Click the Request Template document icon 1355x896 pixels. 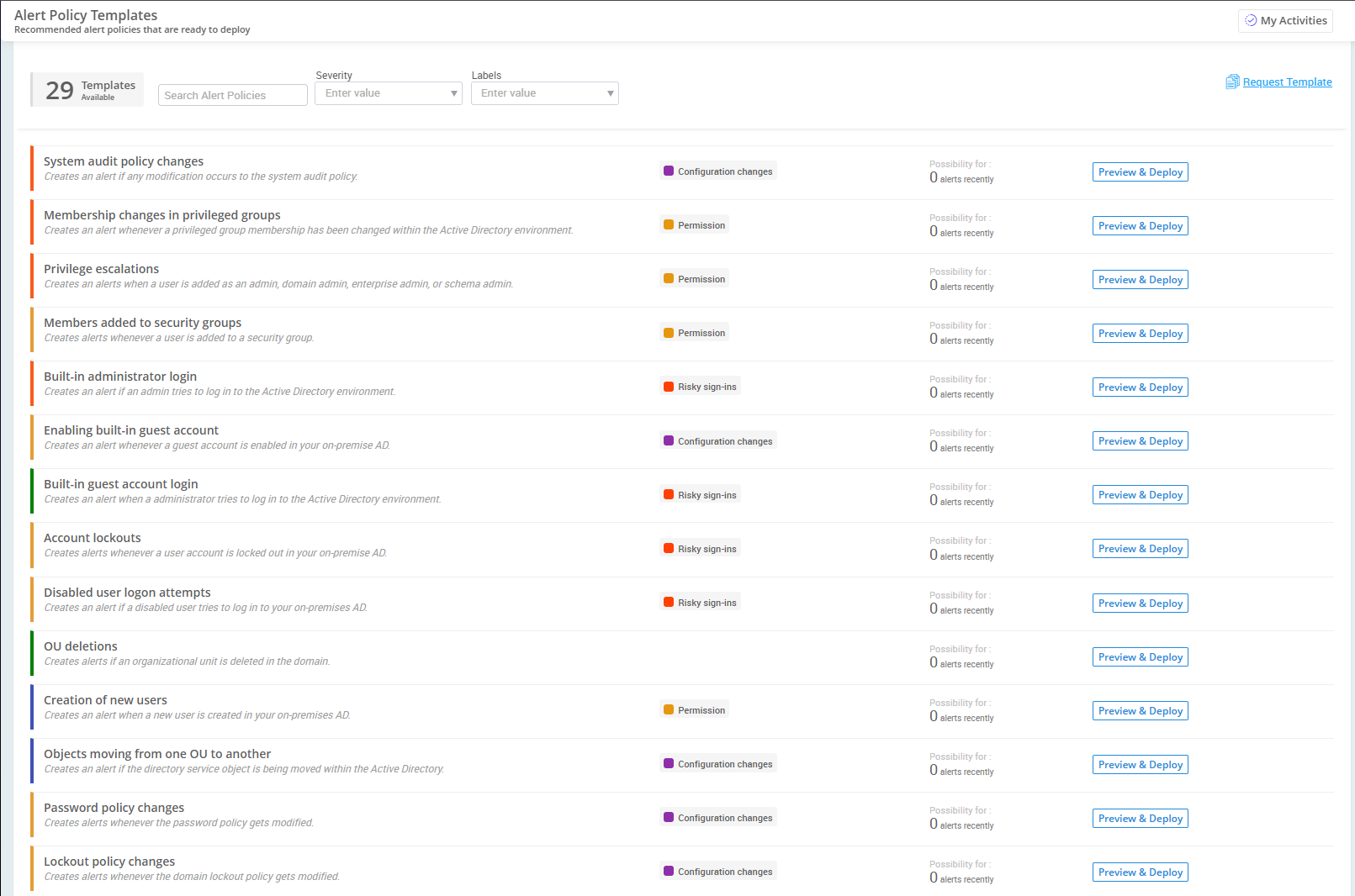(1232, 81)
